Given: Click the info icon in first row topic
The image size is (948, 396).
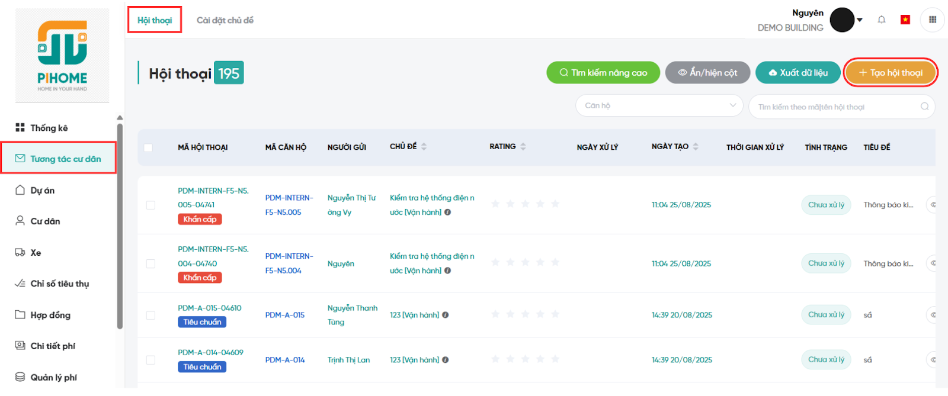Looking at the screenshot, I should point(448,212).
